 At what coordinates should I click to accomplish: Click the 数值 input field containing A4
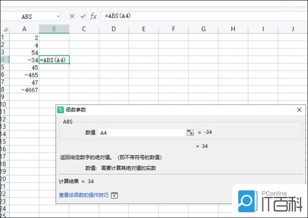[143, 133]
